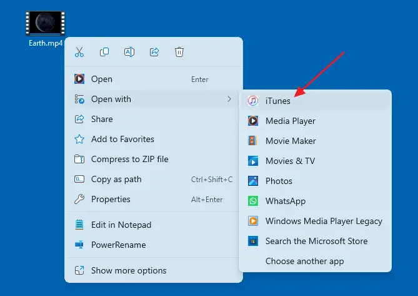Click the Open with list icon

pos(79,99)
